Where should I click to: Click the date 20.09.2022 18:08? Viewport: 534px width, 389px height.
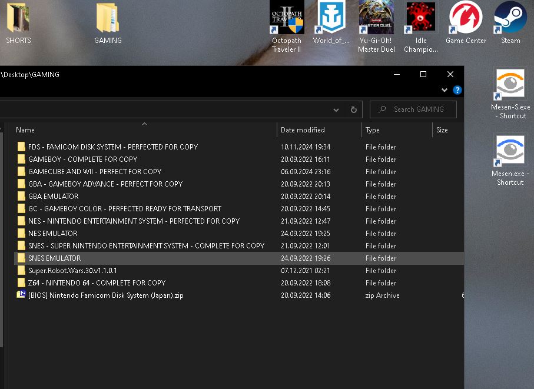pyautogui.click(x=306, y=283)
